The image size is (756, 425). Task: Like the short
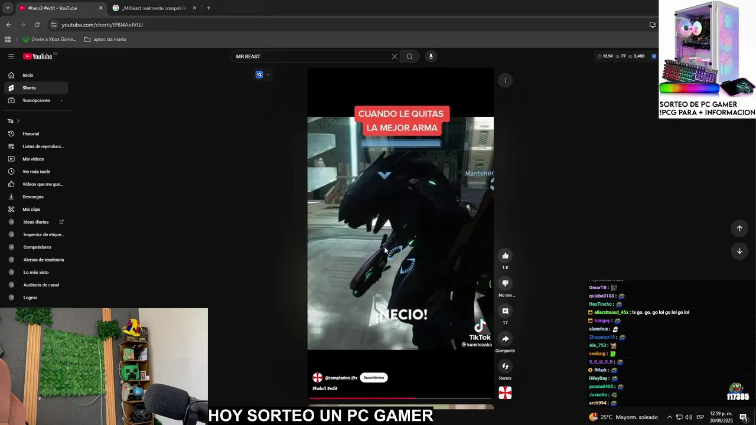tap(505, 256)
